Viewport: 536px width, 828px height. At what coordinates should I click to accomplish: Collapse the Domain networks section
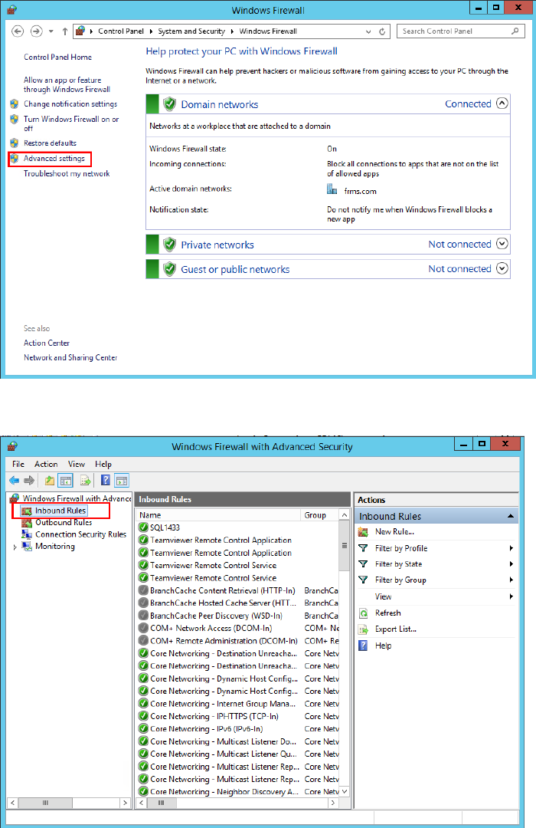[502, 103]
